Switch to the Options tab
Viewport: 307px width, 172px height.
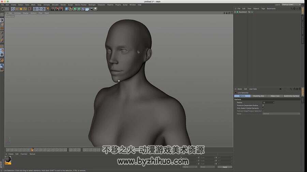pyautogui.click(x=242, y=96)
